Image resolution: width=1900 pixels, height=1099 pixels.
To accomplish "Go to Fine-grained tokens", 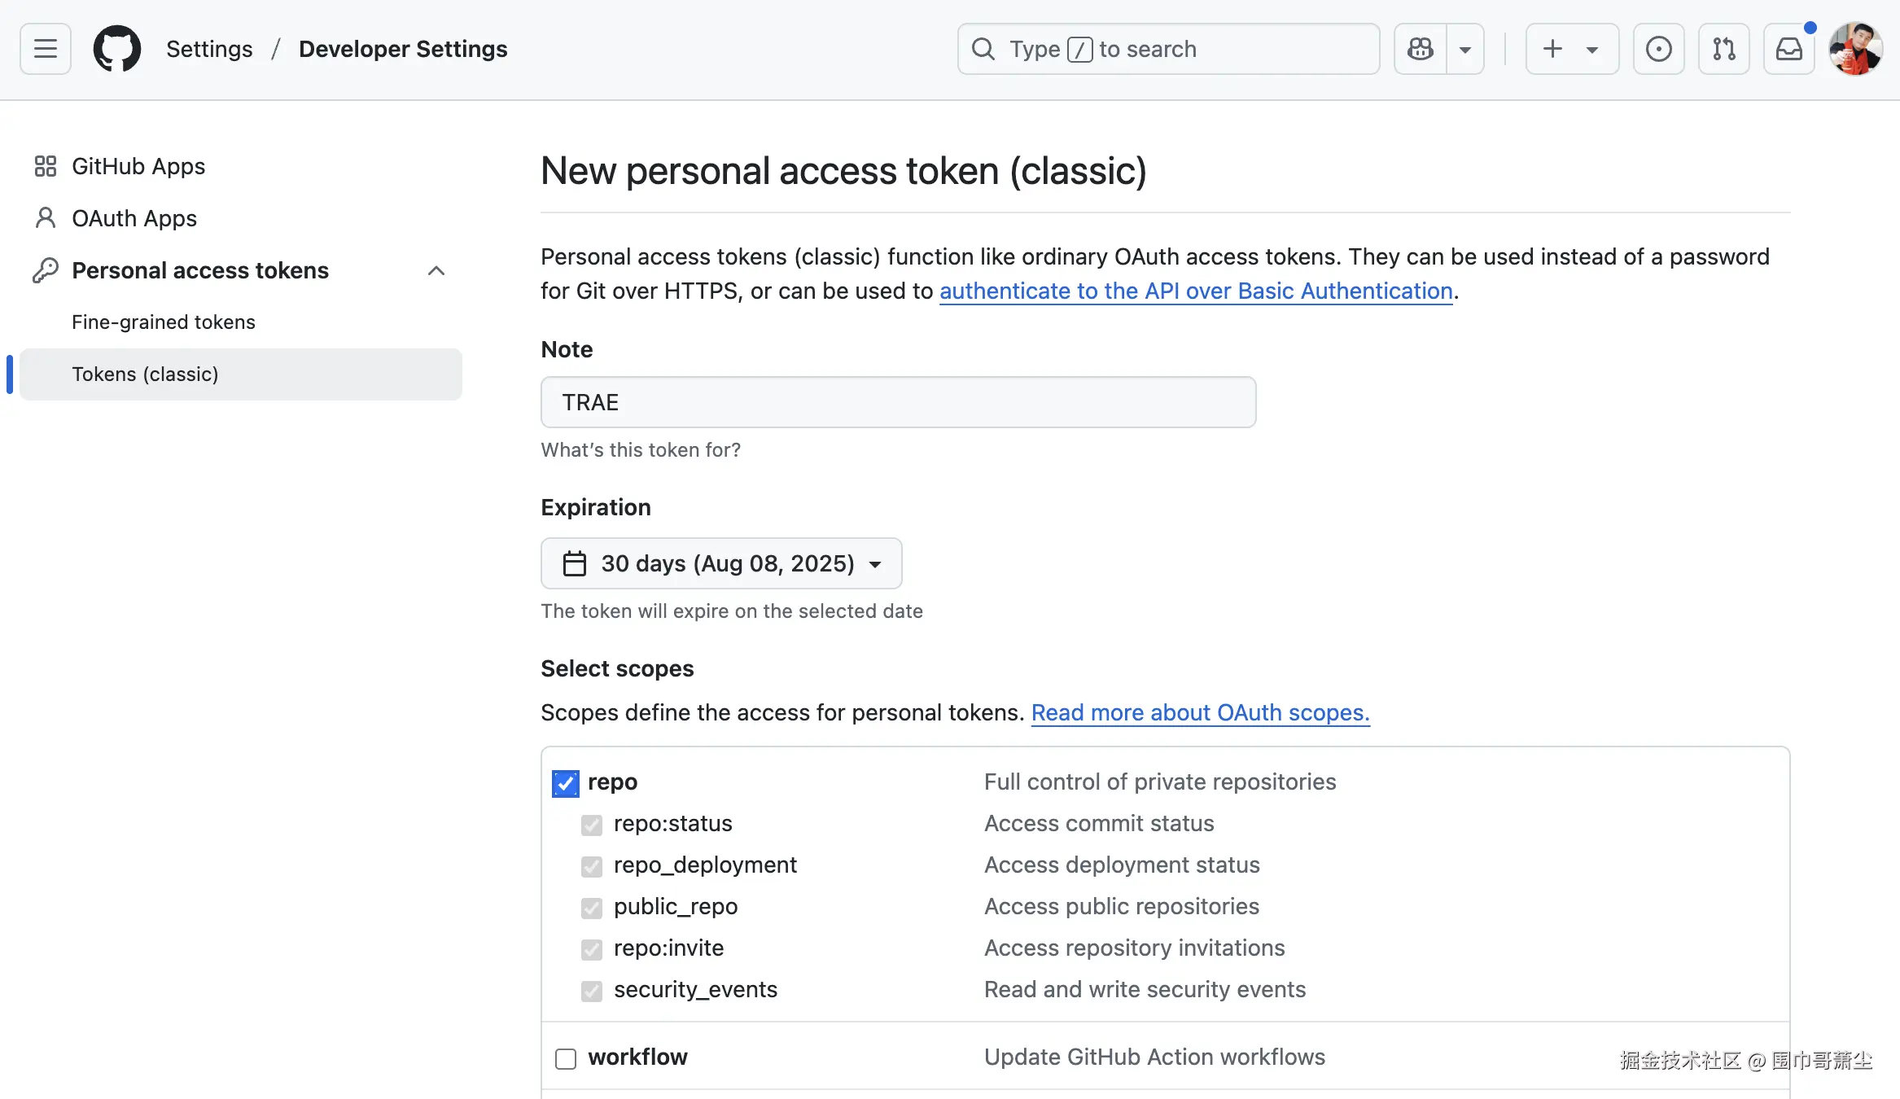I will click(x=164, y=322).
